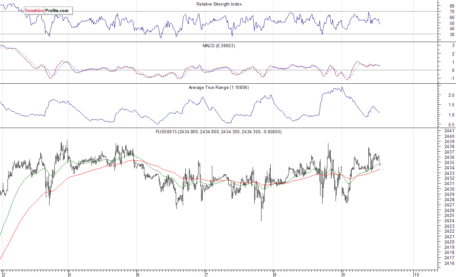This screenshot has height=277, width=456.
Task: Click the date axis label 10
Action: point(416,274)
